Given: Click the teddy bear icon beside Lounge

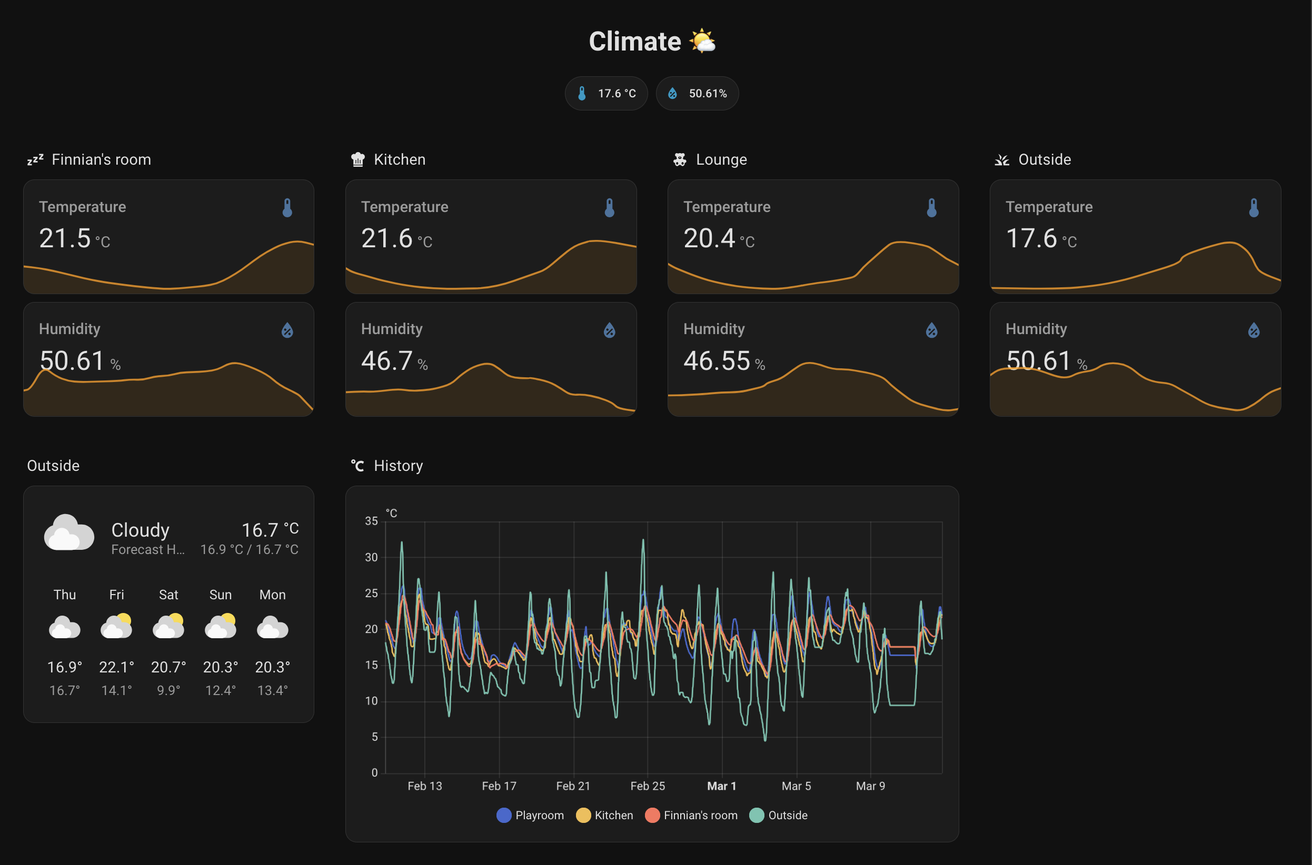Looking at the screenshot, I should click(x=680, y=159).
